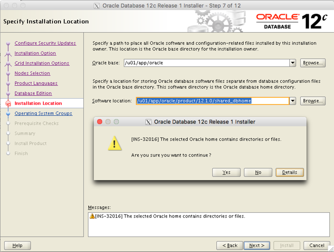Browse for the Software location directory
334x252 pixels.
pyautogui.click(x=313, y=101)
